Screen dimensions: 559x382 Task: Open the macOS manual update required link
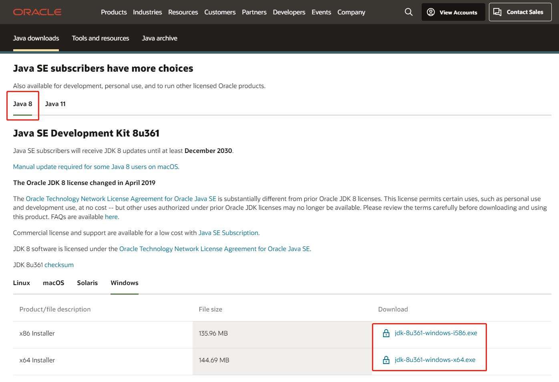coord(96,167)
